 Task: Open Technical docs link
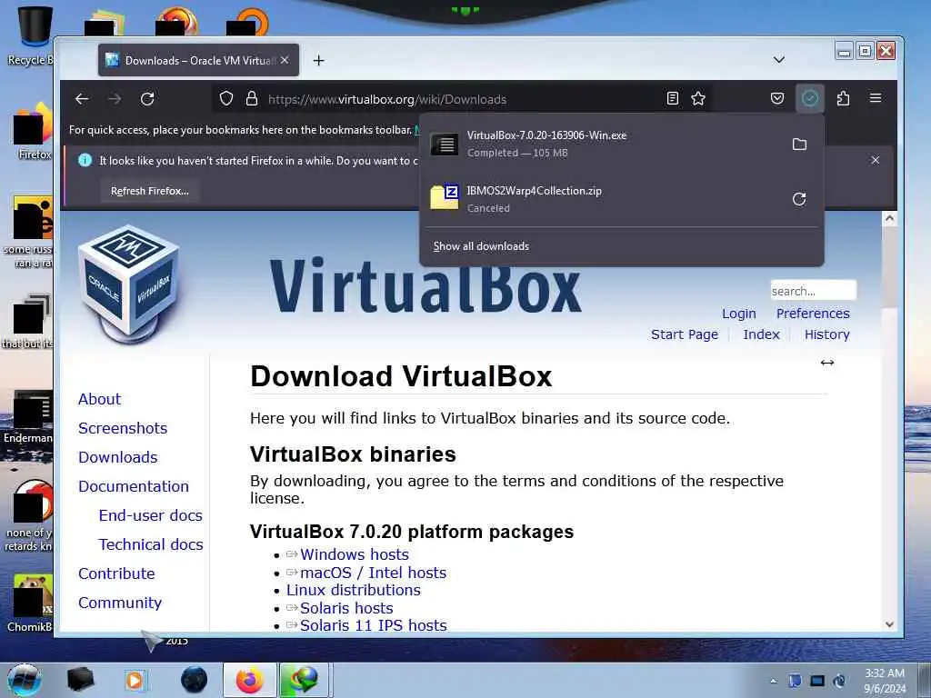pos(151,544)
